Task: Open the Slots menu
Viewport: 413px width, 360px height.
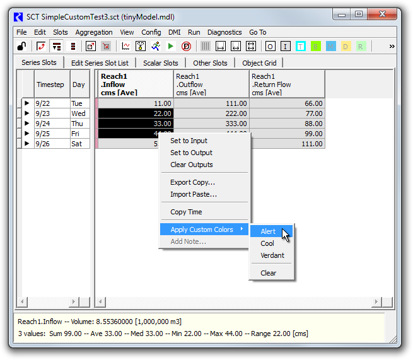Action: [61, 32]
